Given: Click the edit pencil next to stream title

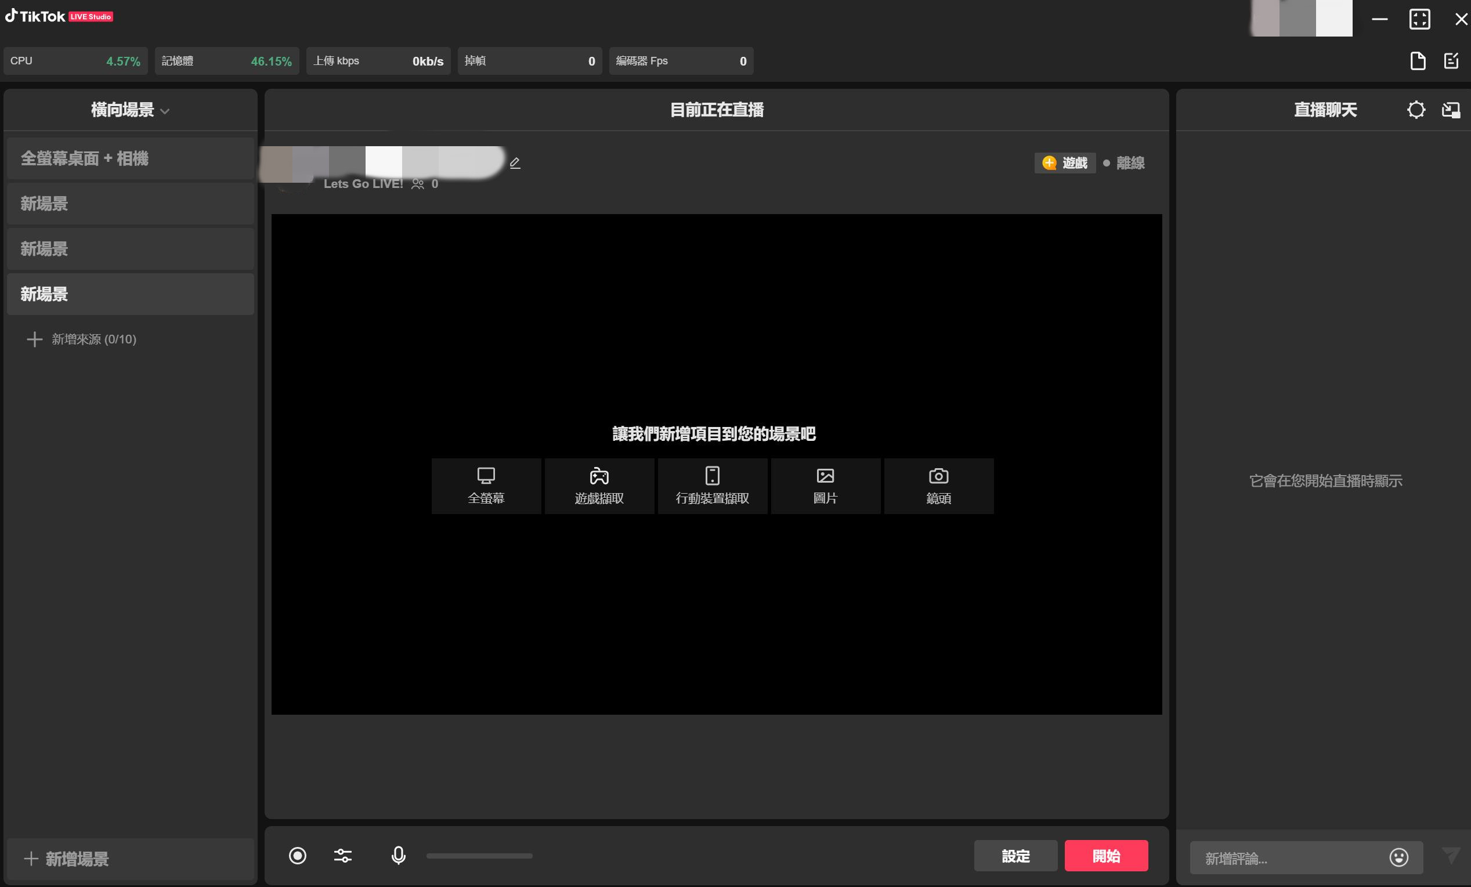Looking at the screenshot, I should point(515,162).
